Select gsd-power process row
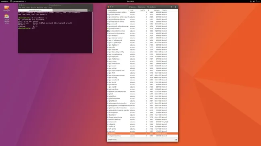 (143, 66)
